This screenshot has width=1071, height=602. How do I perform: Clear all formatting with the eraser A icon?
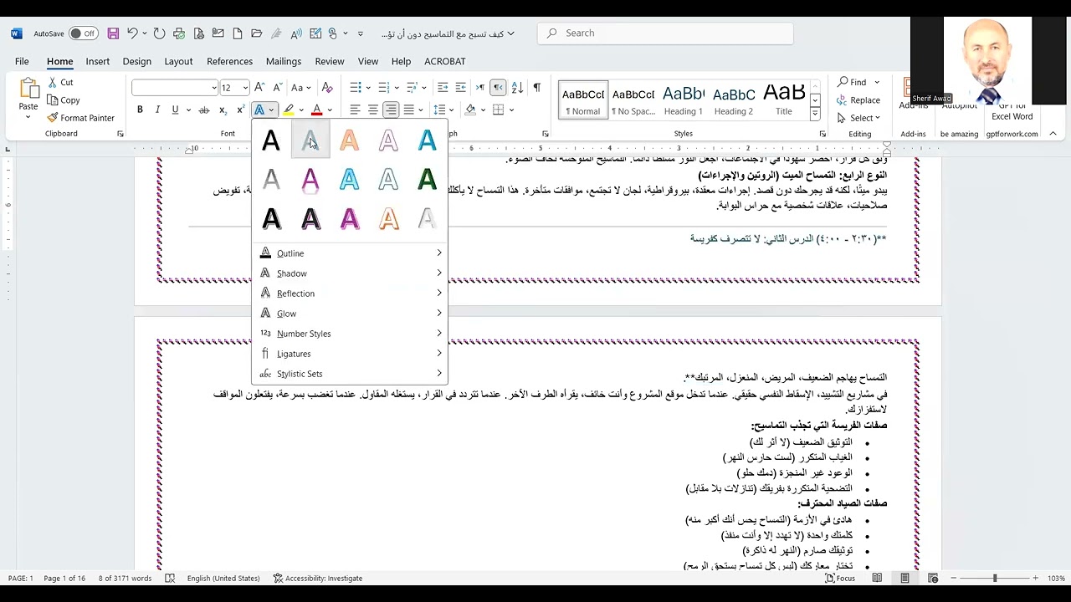pyautogui.click(x=327, y=87)
